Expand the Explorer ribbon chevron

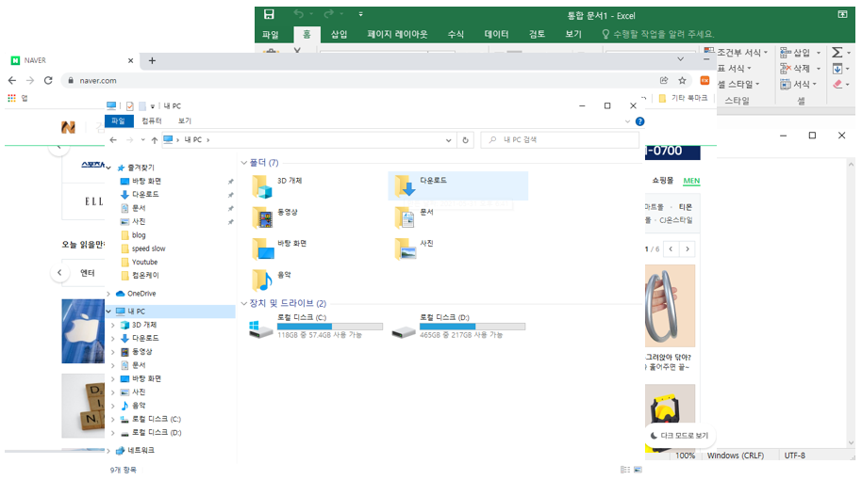[x=628, y=121]
